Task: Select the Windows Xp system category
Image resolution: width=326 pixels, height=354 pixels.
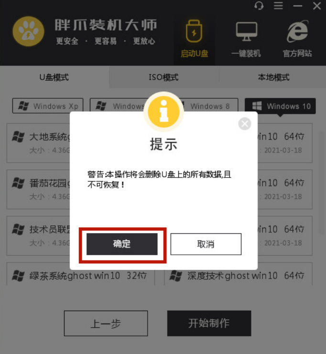Action: pyautogui.click(x=48, y=105)
